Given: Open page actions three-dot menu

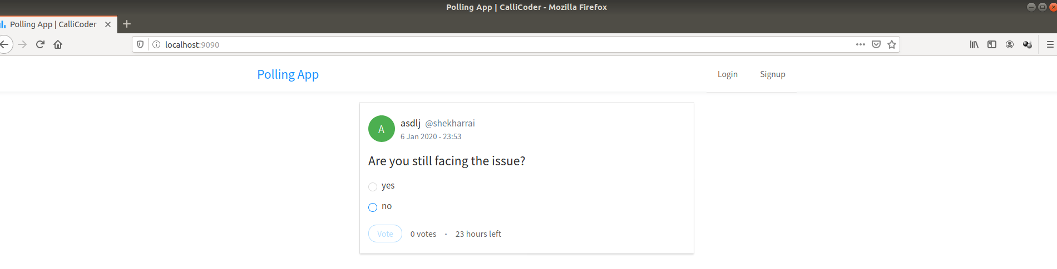Looking at the screenshot, I should [x=861, y=44].
